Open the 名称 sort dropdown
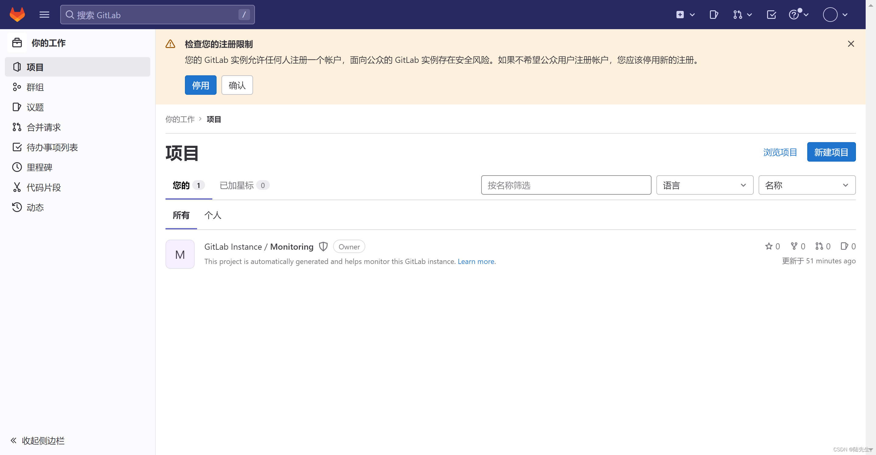This screenshot has width=876, height=455. click(807, 185)
